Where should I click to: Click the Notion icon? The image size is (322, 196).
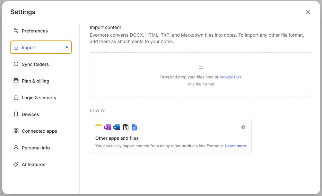(x=126, y=127)
